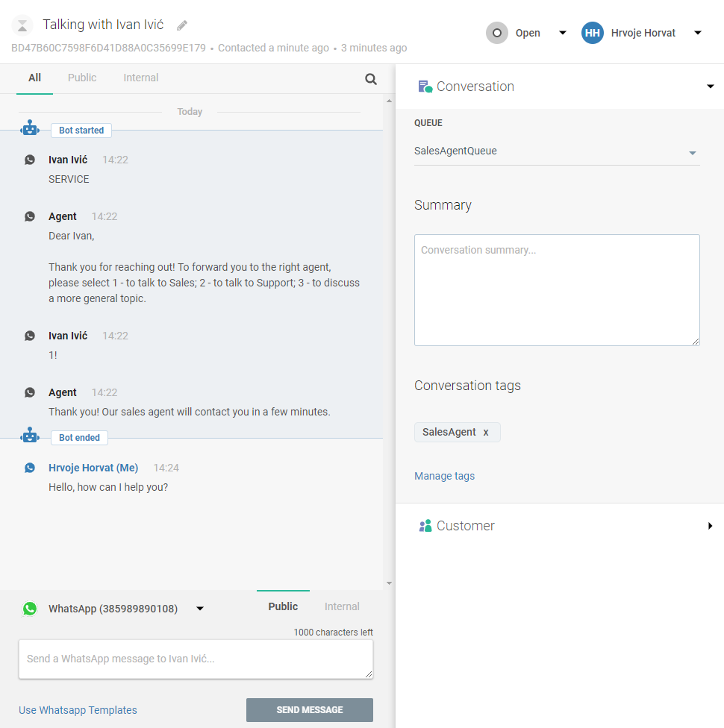Click the pencil edit icon beside conversation title
The image size is (724, 728).
click(x=182, y=25)
